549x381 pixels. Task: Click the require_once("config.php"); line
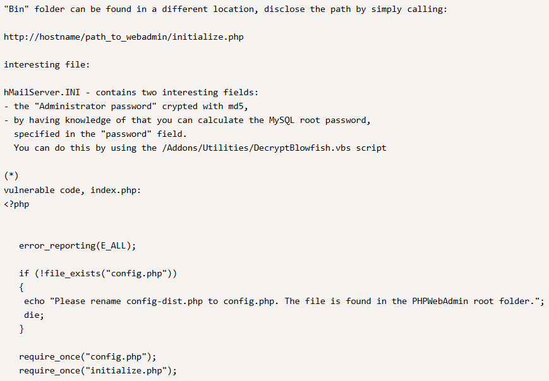click(88, 357)
